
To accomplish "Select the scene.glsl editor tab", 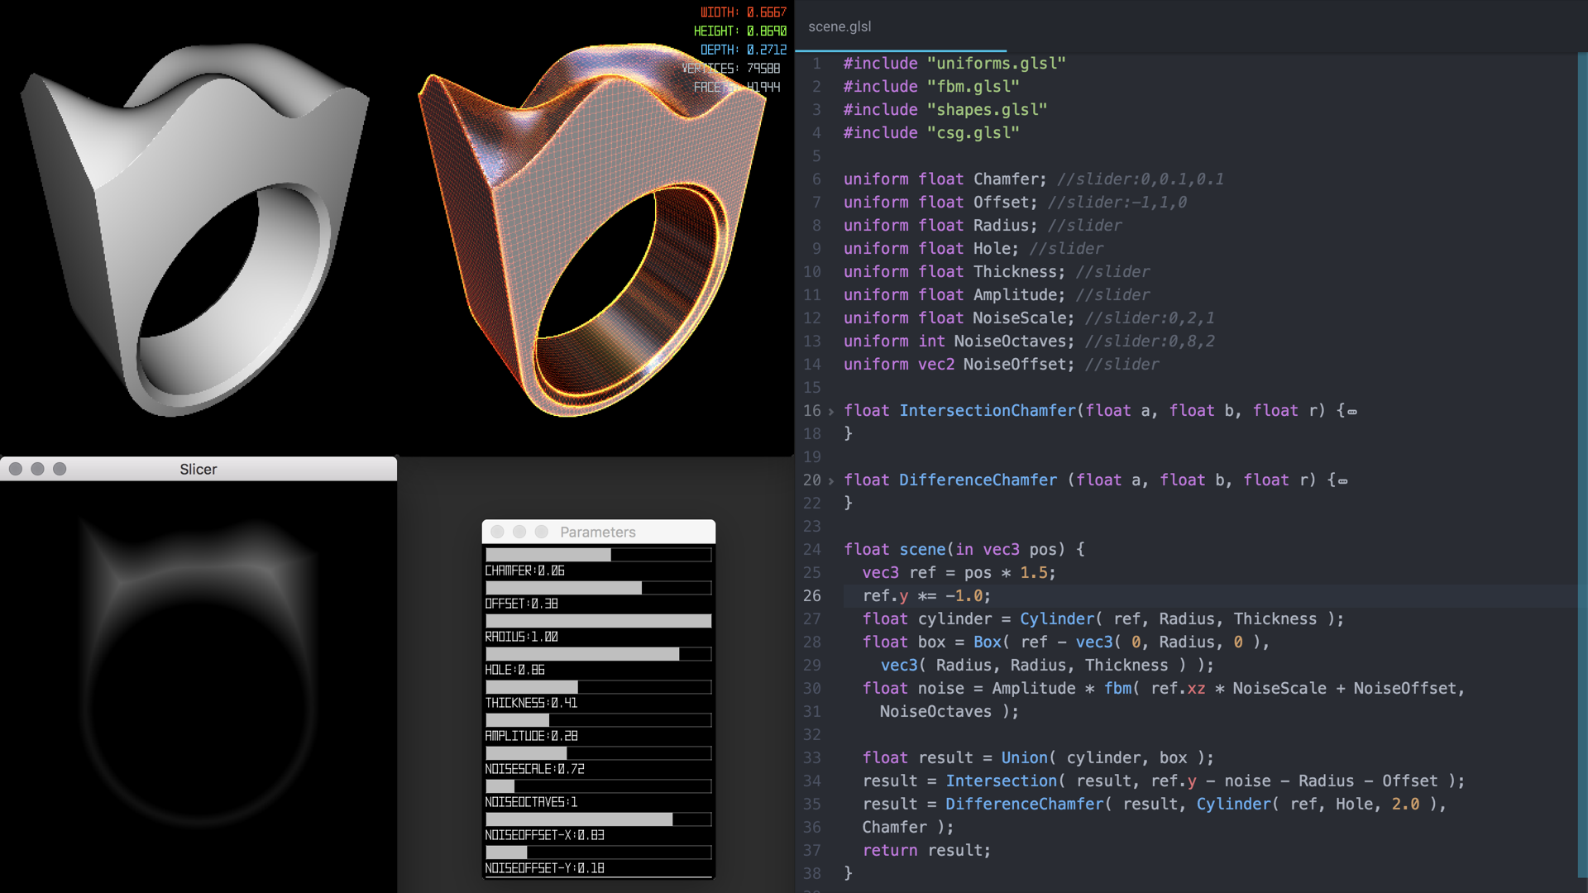I will [839, 26].
